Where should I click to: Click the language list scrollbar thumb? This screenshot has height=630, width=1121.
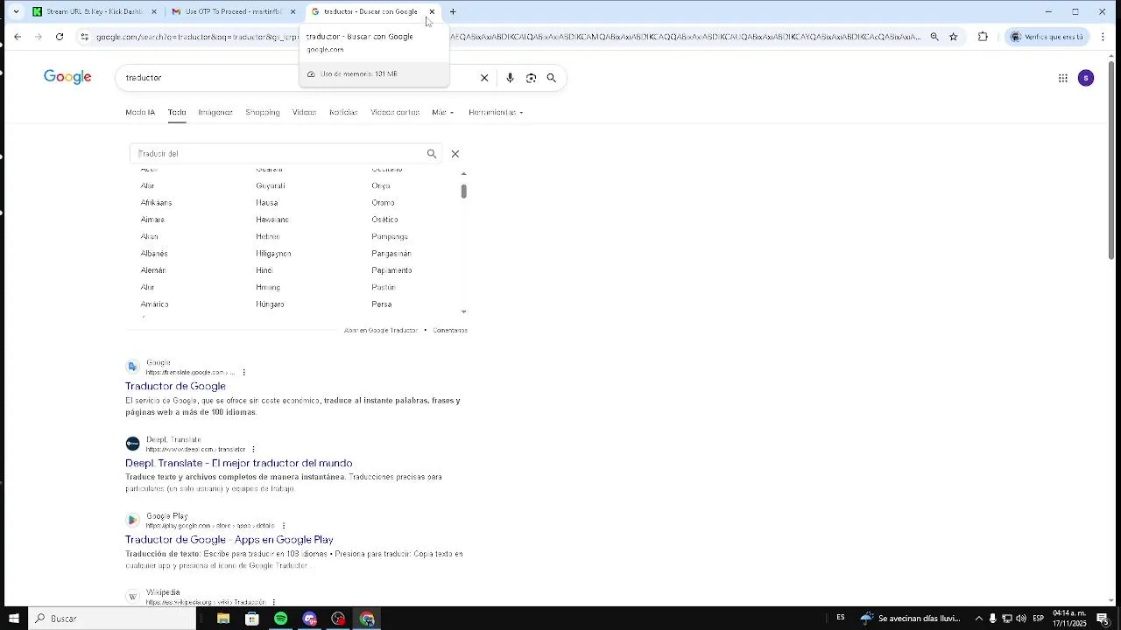click(x=463, y=191)
